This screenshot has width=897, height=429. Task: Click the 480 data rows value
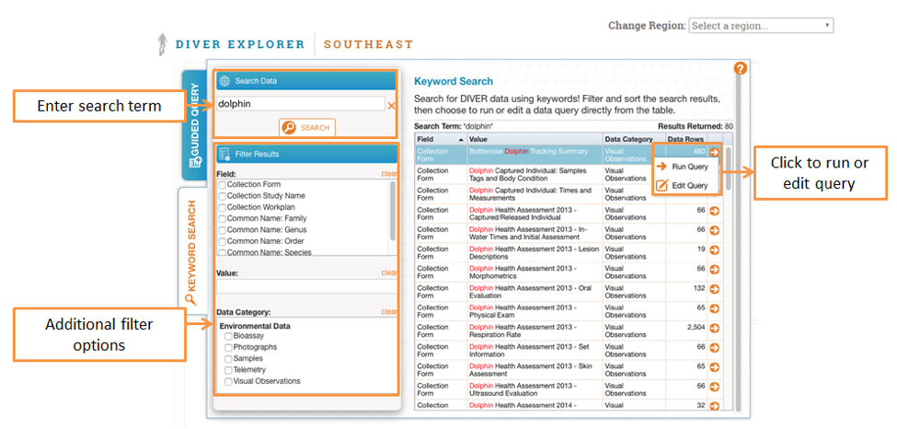699,151
